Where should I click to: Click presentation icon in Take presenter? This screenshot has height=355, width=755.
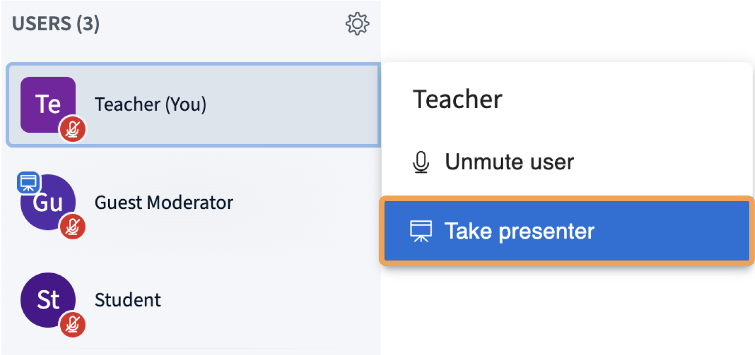(x=421, y=232)
